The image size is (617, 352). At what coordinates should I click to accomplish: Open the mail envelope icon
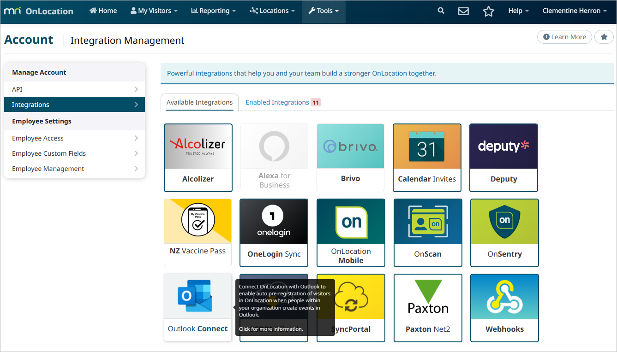point(463,11)
